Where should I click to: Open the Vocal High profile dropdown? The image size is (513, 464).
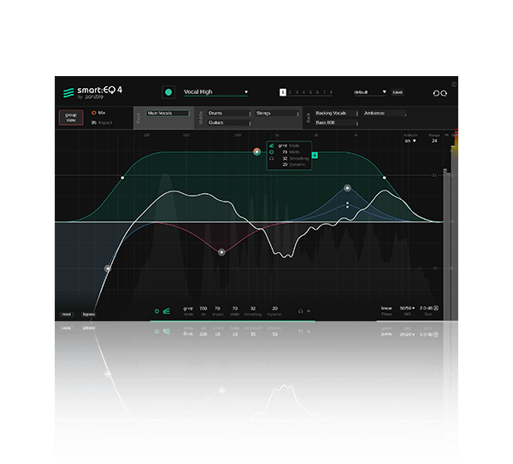point(215,92)
